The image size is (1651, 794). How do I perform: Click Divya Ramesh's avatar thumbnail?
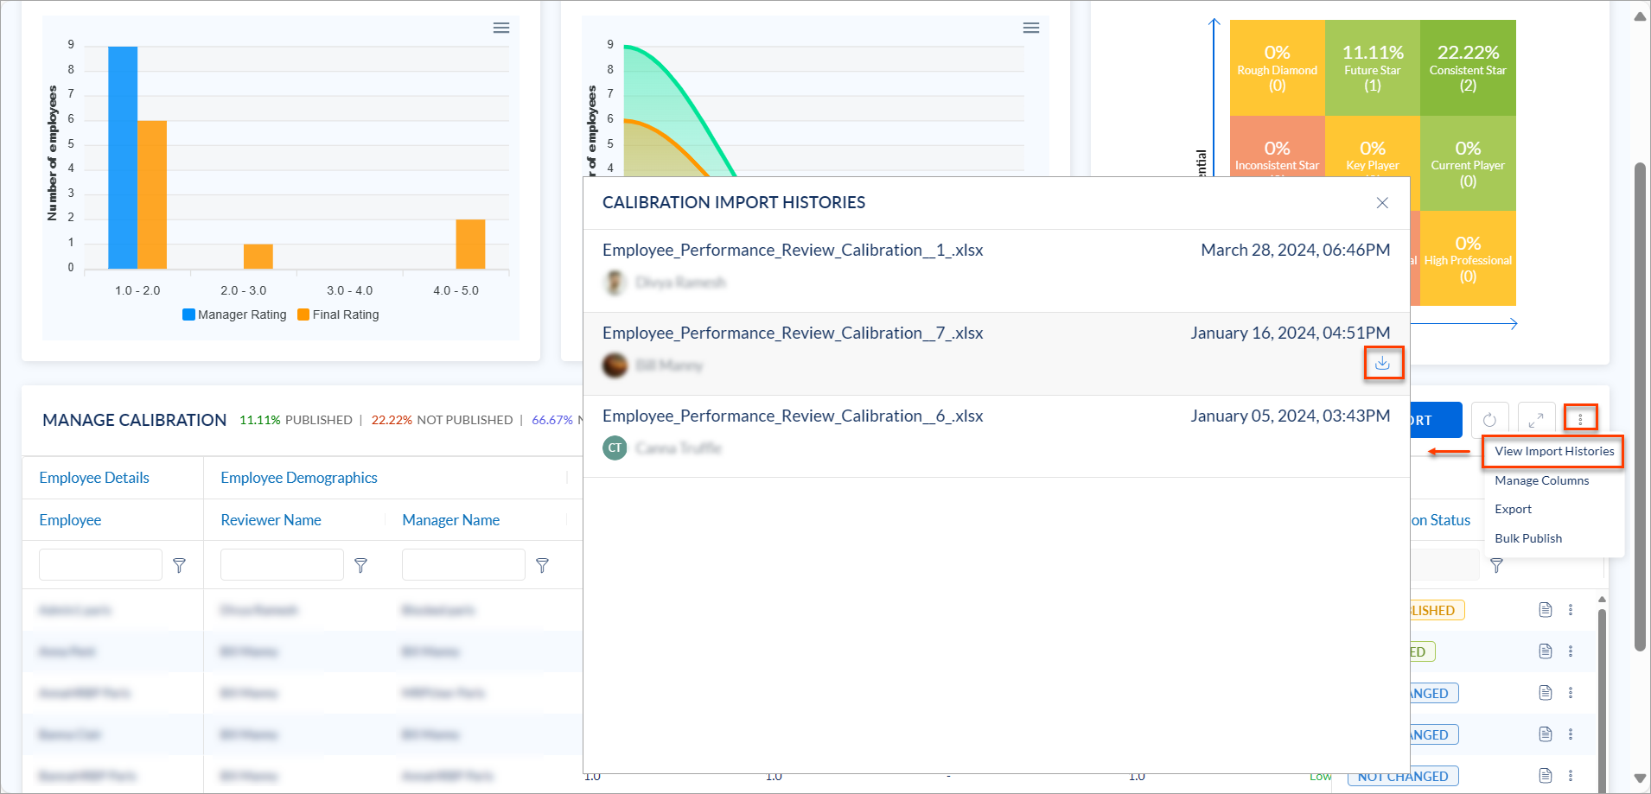615,283
